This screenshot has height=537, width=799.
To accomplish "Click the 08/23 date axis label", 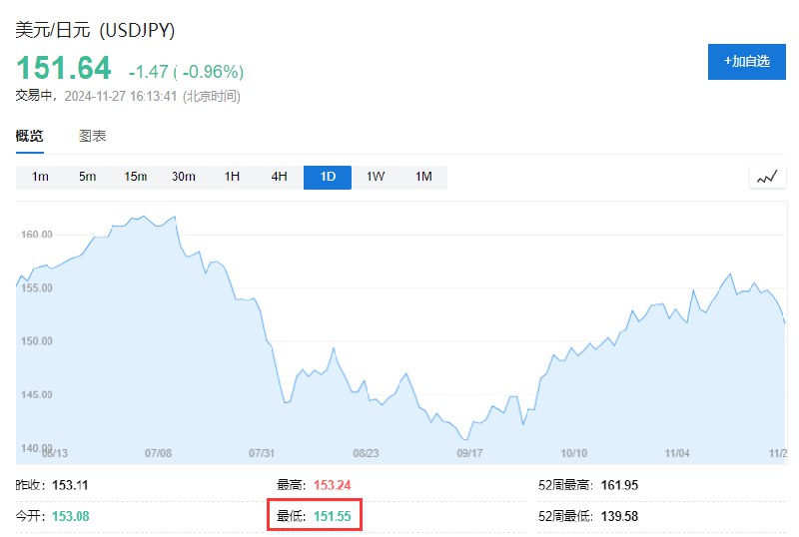I will [366, 453].
